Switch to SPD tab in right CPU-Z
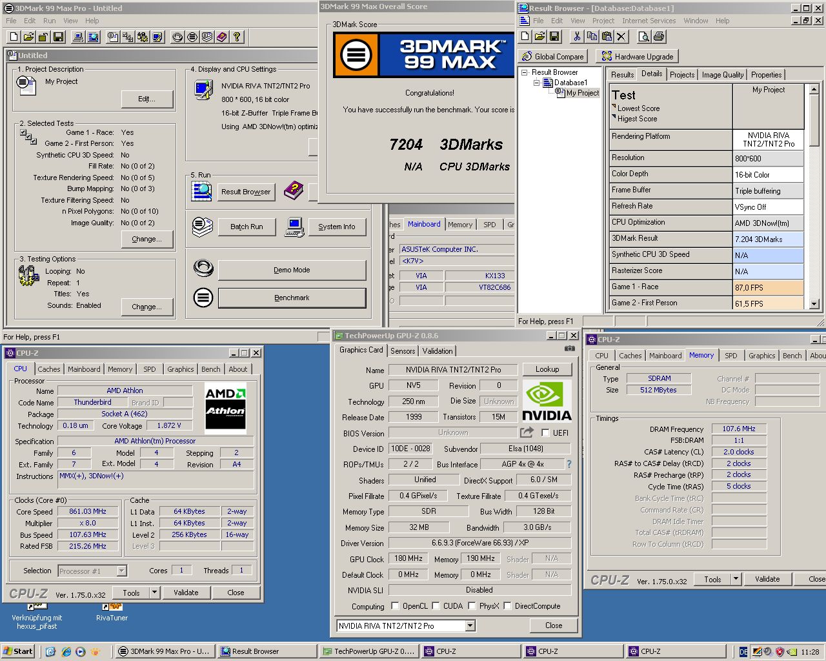The height and width of the screenshot is (661, 826). click(730, 356)
